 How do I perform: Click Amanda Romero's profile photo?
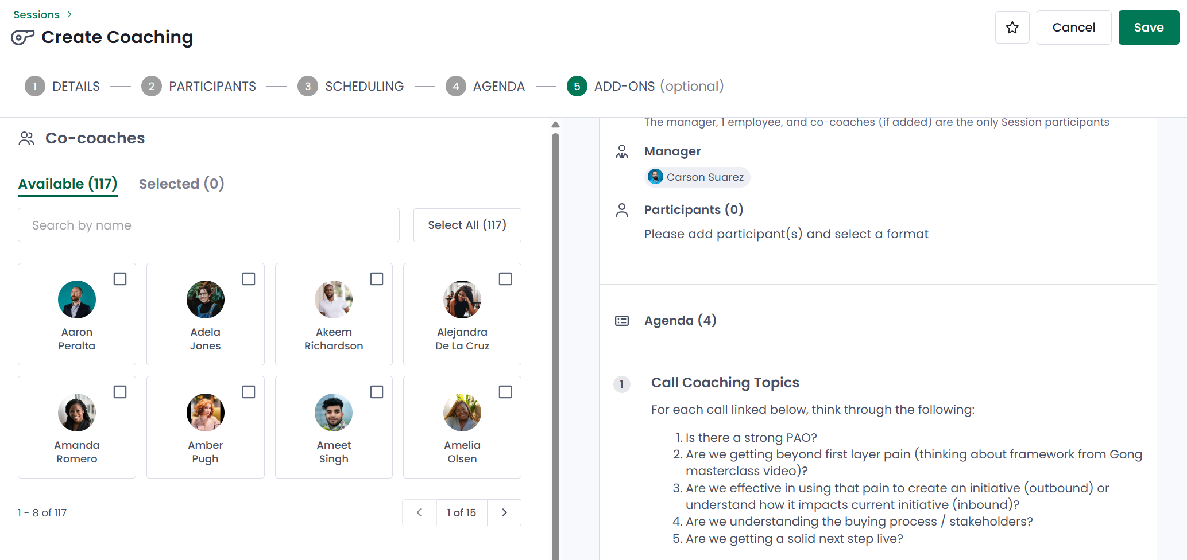(77, 413)
